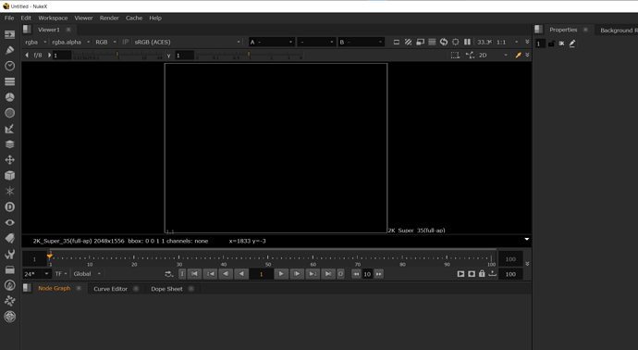Open the 24 fps dropdown
638x350 pixels.
point(36,274)
